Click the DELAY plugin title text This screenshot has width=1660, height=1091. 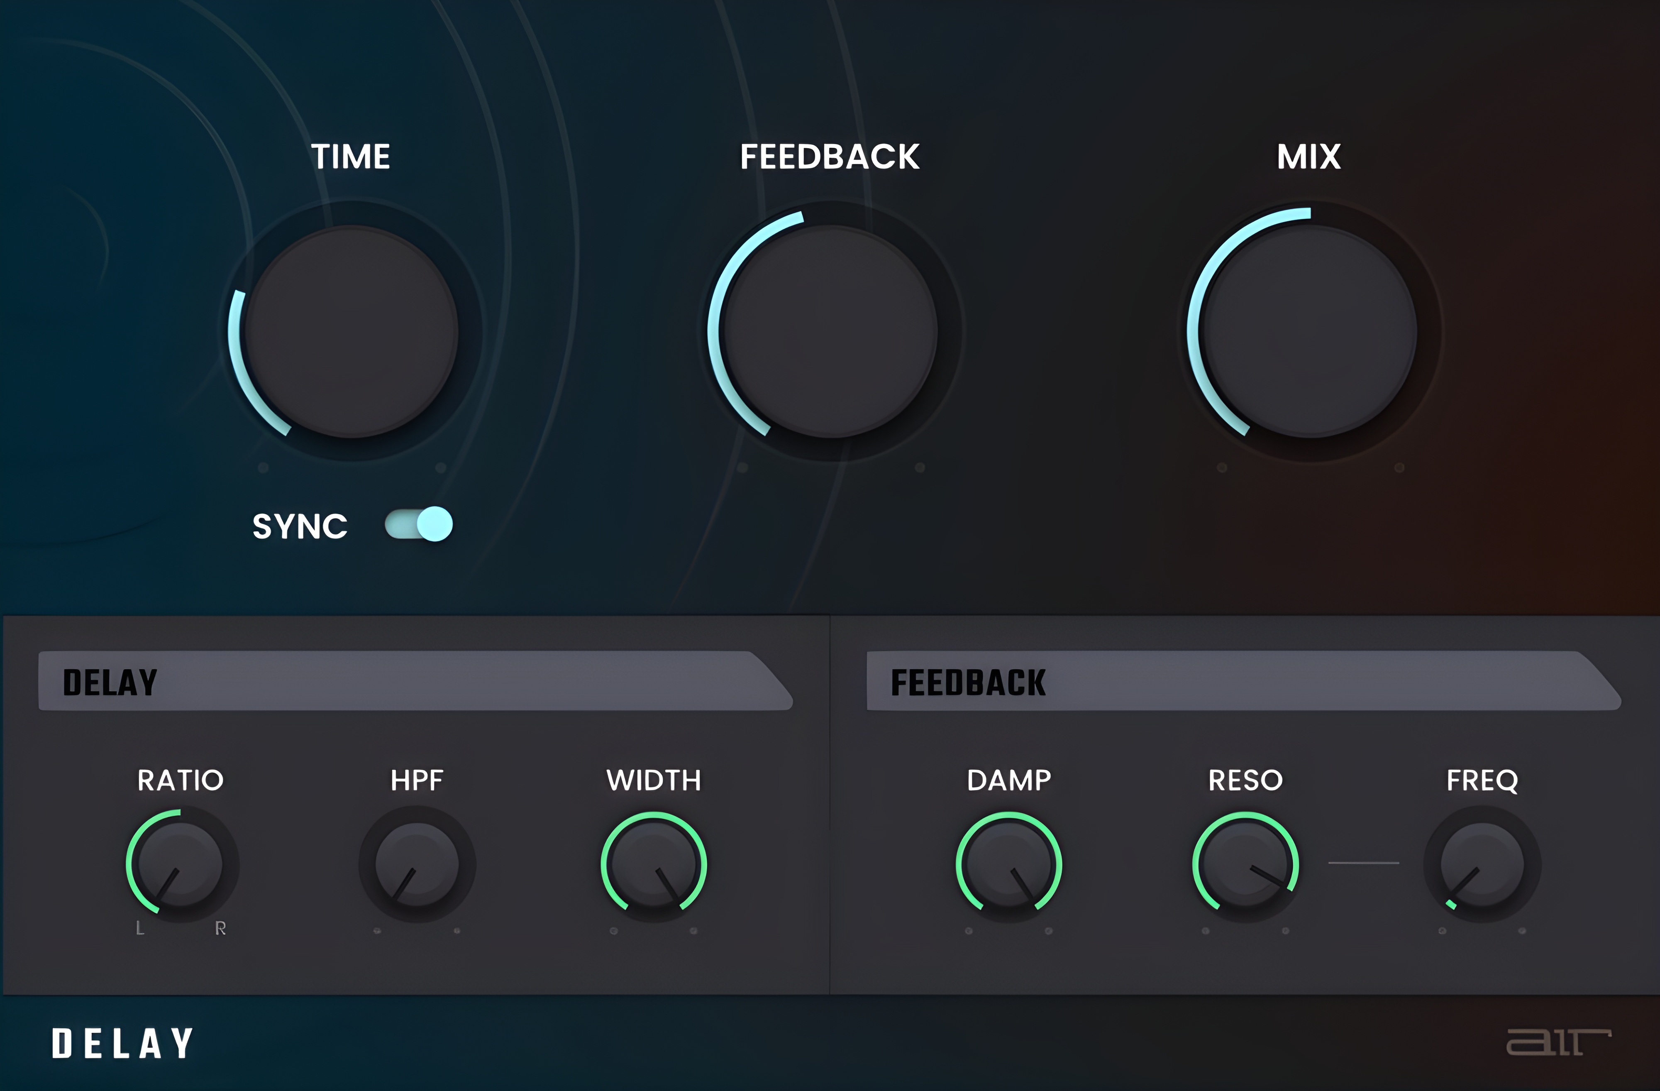click(x=123, y=1044)
